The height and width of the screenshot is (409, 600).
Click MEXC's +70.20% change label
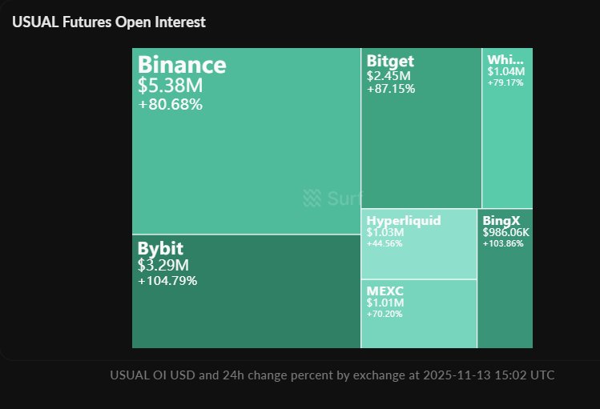coord(385,314)
